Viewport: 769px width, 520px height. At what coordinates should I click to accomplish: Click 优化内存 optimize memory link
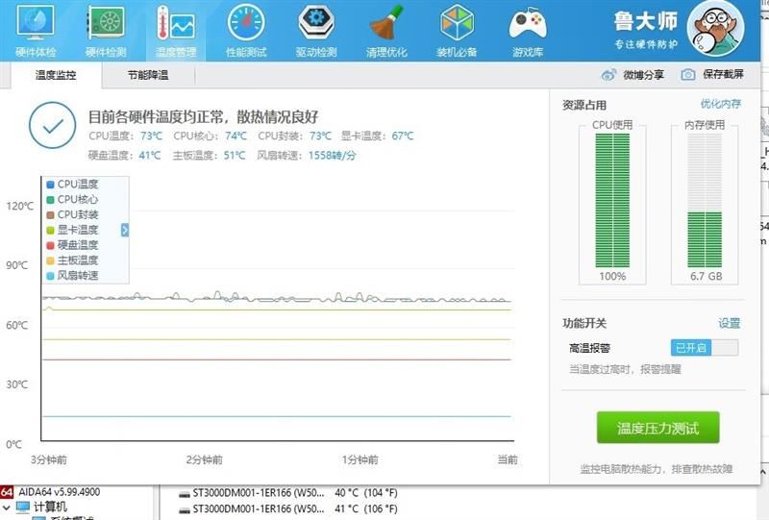click(720, 104)
